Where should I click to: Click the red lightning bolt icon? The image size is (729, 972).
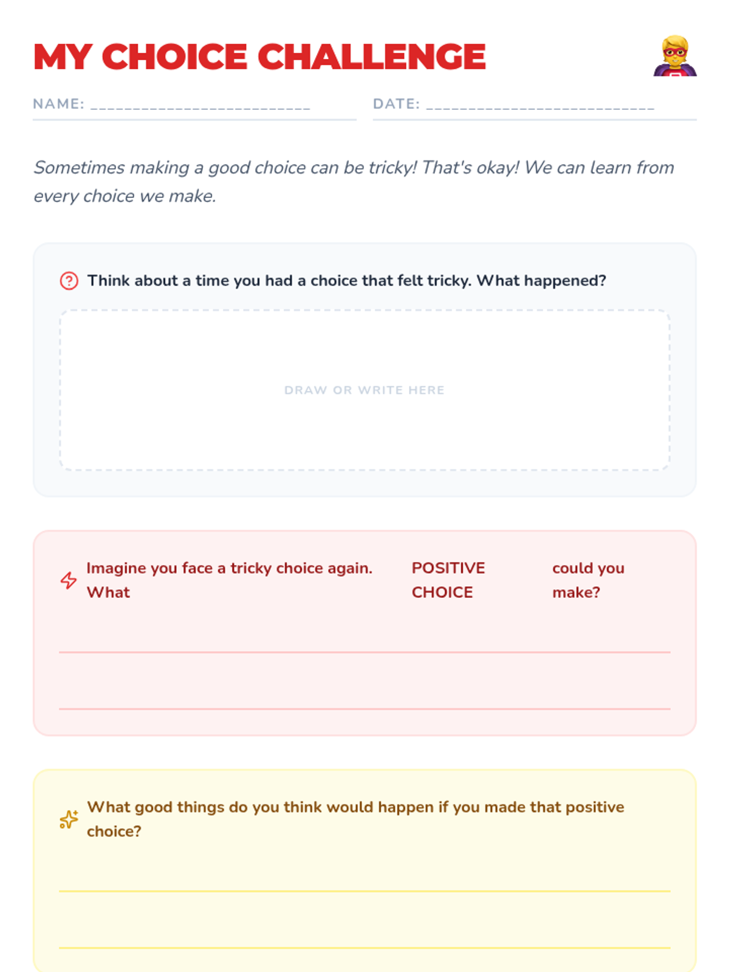[69, 580]
